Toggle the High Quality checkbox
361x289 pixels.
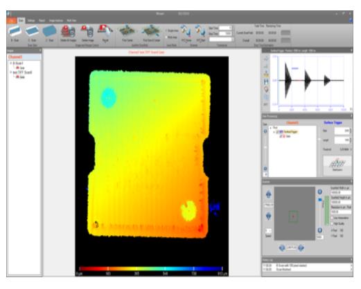point(332,223)
